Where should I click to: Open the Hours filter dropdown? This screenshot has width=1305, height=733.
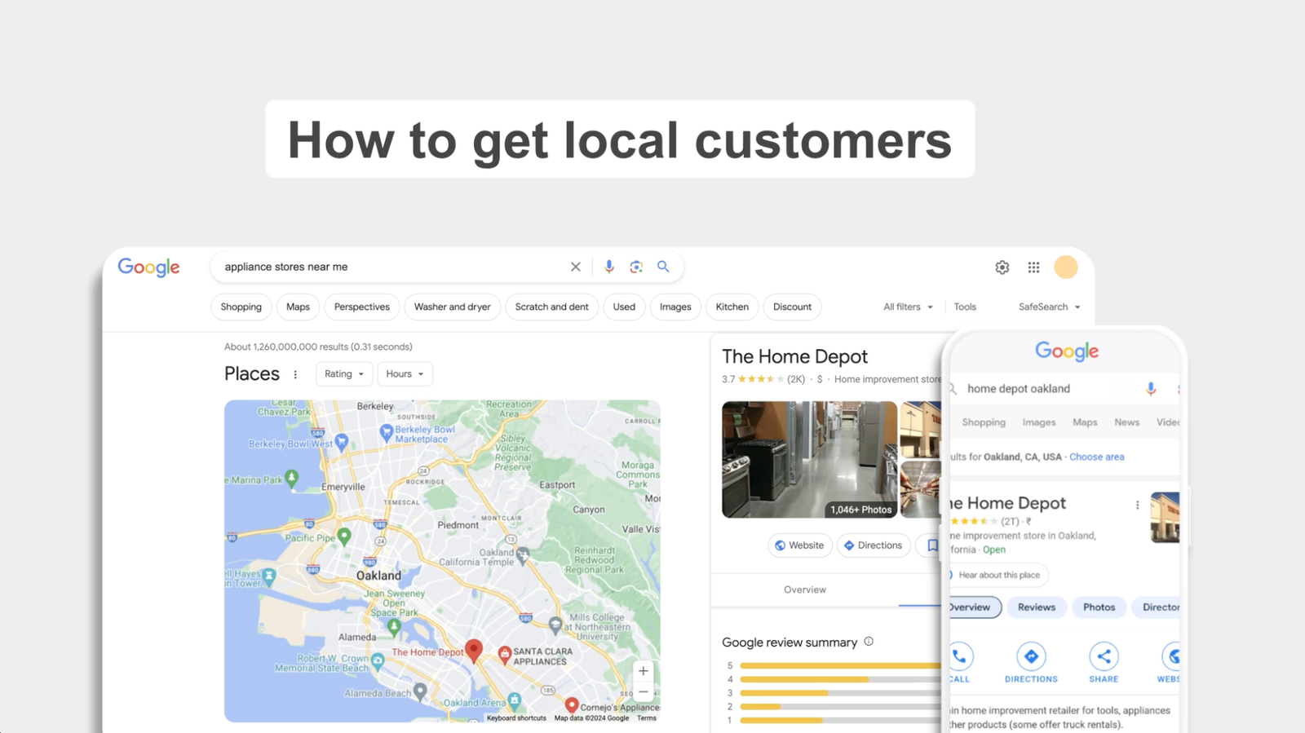tap(405, 374)
